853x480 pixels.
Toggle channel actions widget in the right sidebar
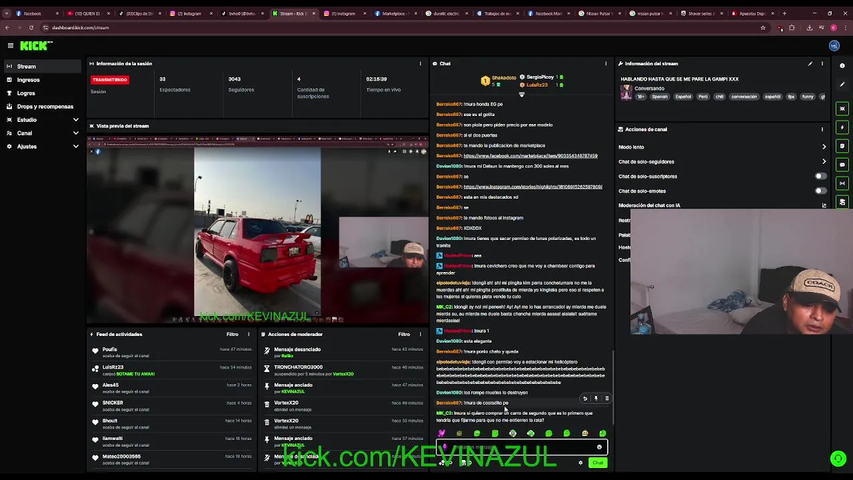842,202
